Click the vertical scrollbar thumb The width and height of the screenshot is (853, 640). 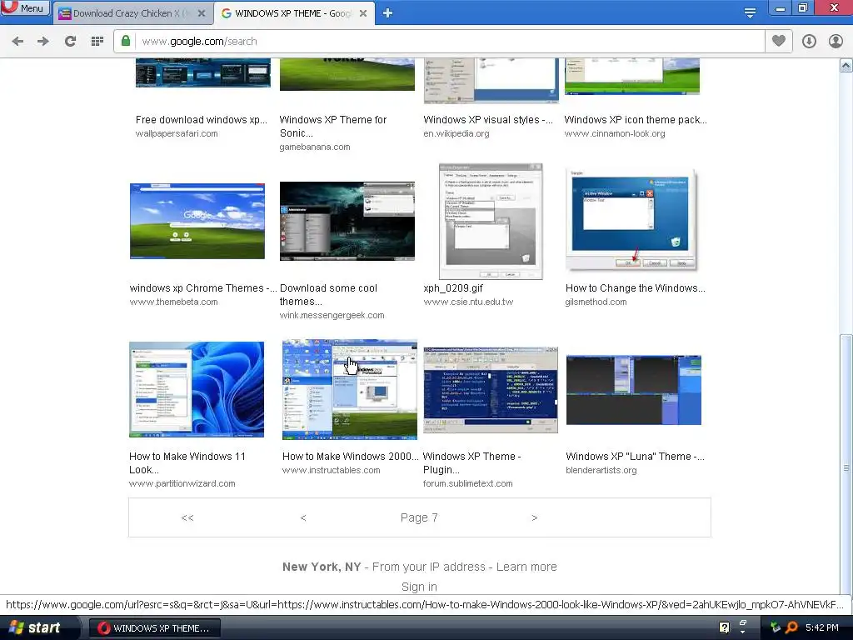(x=846, y=464)
